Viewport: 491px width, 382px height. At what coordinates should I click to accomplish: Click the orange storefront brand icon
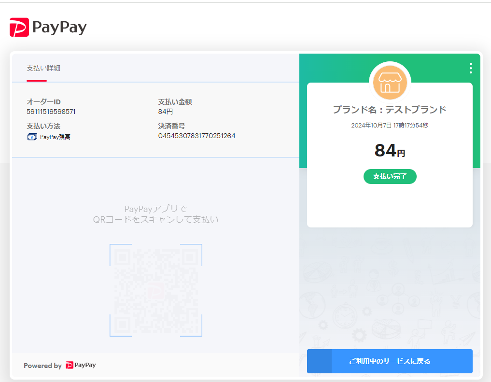pos(390,82)
